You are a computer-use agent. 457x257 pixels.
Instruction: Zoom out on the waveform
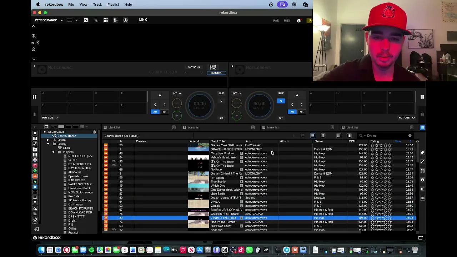[x=34, y=50]
